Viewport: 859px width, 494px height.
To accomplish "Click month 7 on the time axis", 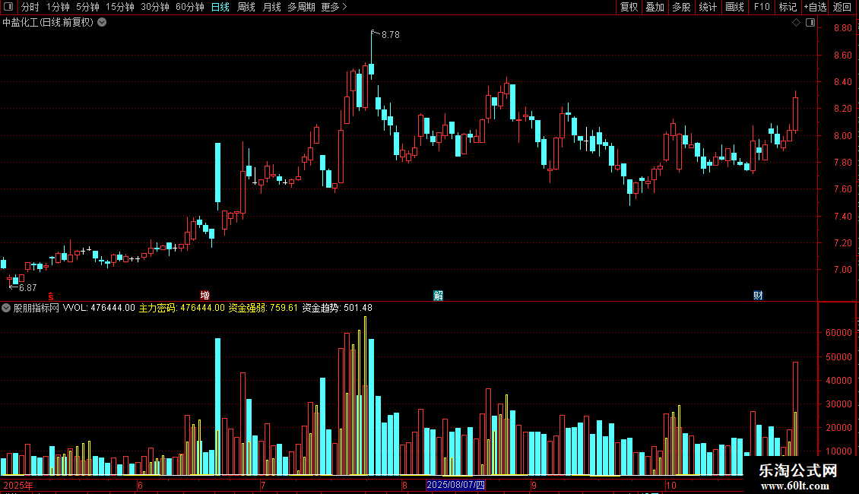I will [x=263, y=485].
